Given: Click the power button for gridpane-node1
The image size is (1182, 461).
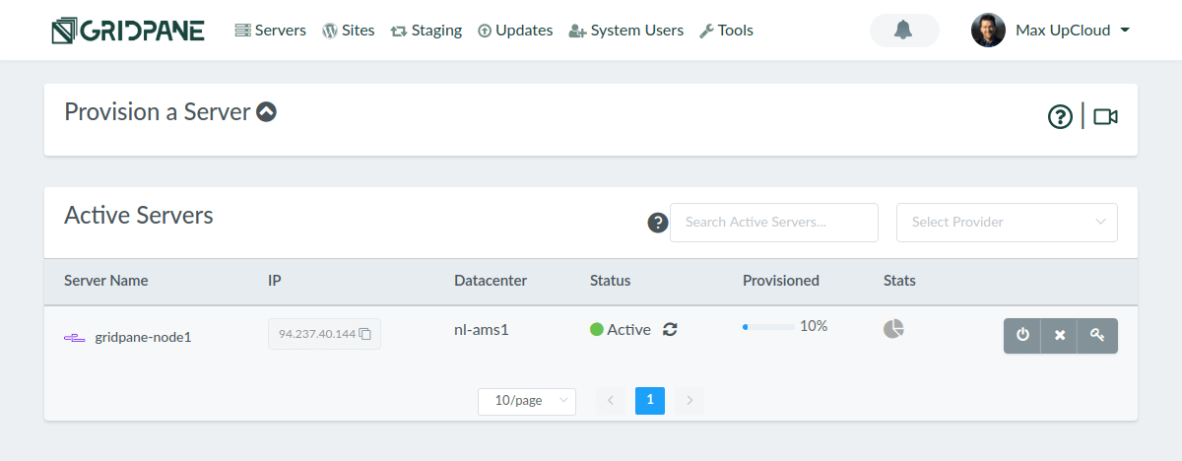Looking at the screenshot, I should pyautogui.click(x=1022, y=336).
